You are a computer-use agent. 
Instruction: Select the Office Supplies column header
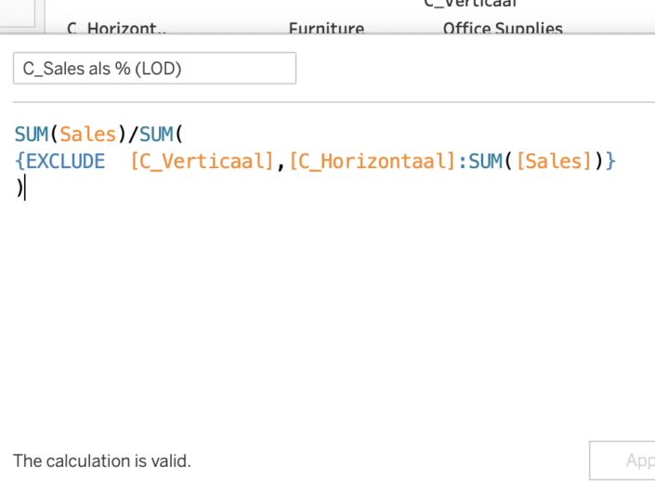(503, 29)
